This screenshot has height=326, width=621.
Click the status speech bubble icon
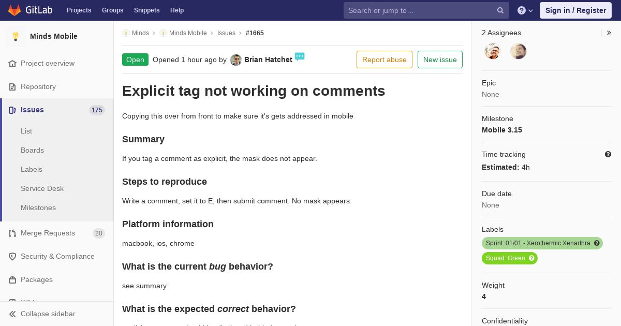300,56
